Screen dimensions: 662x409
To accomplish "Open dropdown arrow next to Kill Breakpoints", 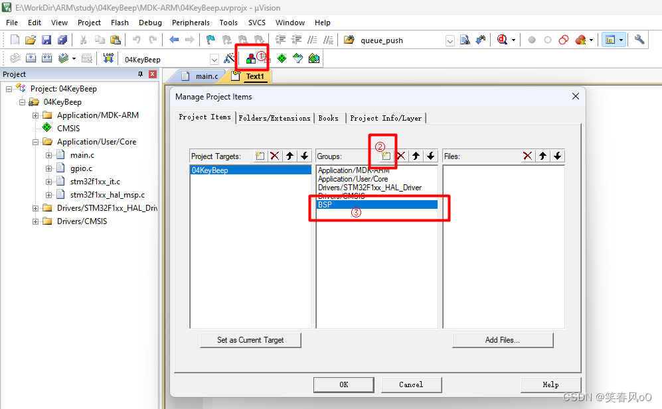I will pyautogui.click(x=591, y=40).
